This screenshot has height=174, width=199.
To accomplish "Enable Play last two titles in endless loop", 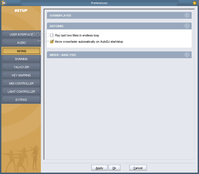I will coord(52,35).
